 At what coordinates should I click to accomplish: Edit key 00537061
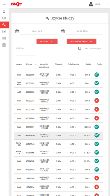[x=97, y=127]
